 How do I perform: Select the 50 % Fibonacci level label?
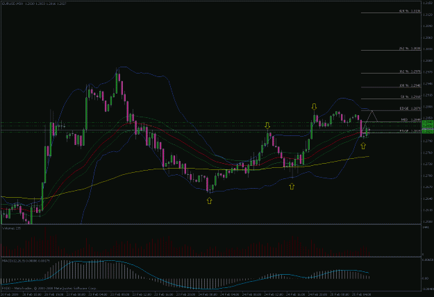click(x=411, y=96)
